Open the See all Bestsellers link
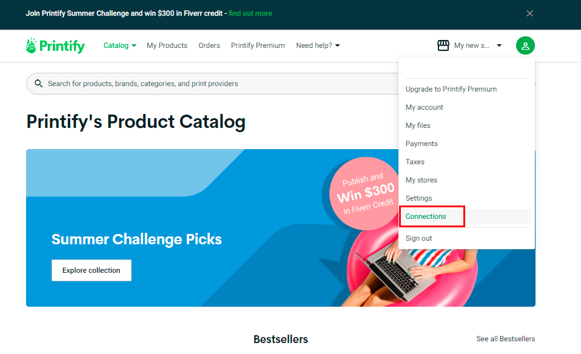This screenshot has width=581, height=354. [506, 339]
